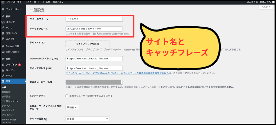Select 表示設定 in the settings submenu
This screenshot has height=125, width=276.
point(6,96)
